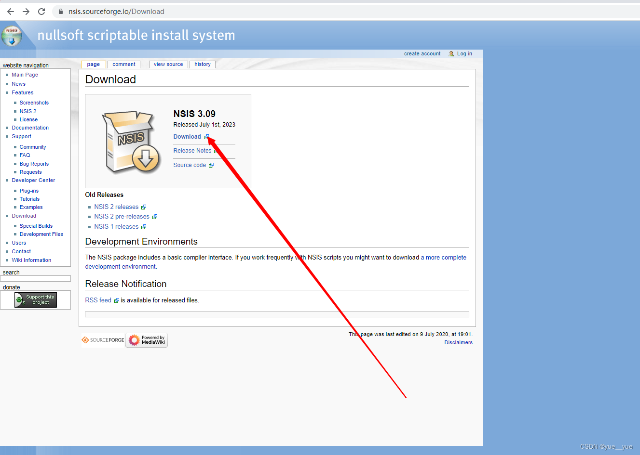Open Download in the sidebar navigation
The height and width of the screenshot is (455, 640).
24,216
